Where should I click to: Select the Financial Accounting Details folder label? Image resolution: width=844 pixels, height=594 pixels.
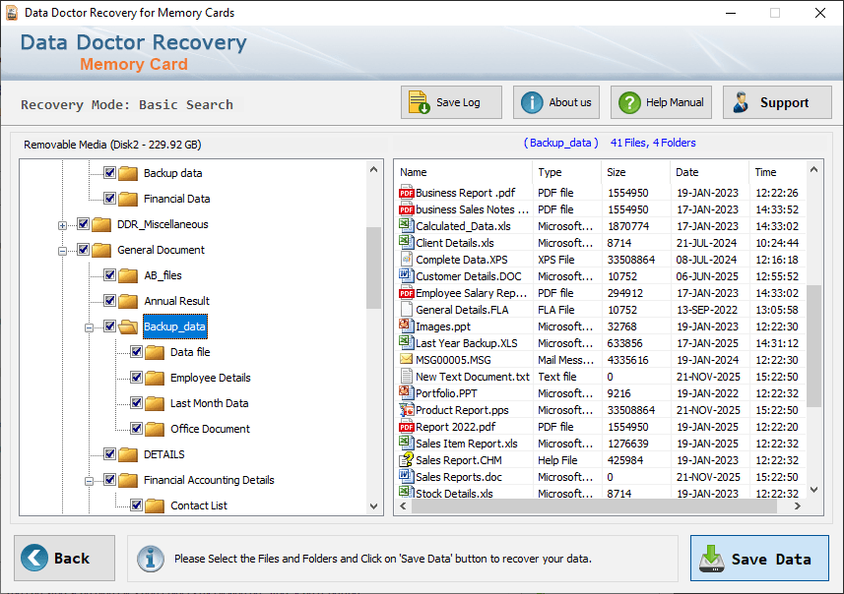(x=209, y=480)
